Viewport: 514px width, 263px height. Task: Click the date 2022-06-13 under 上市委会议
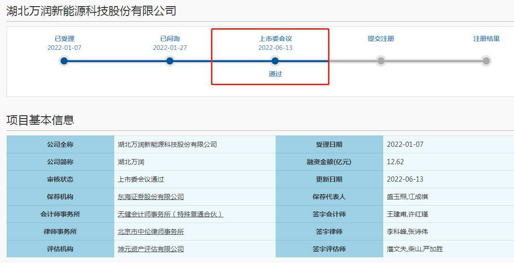point(275,48)
